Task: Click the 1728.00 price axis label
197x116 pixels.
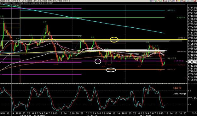Action: coord(192,38)
